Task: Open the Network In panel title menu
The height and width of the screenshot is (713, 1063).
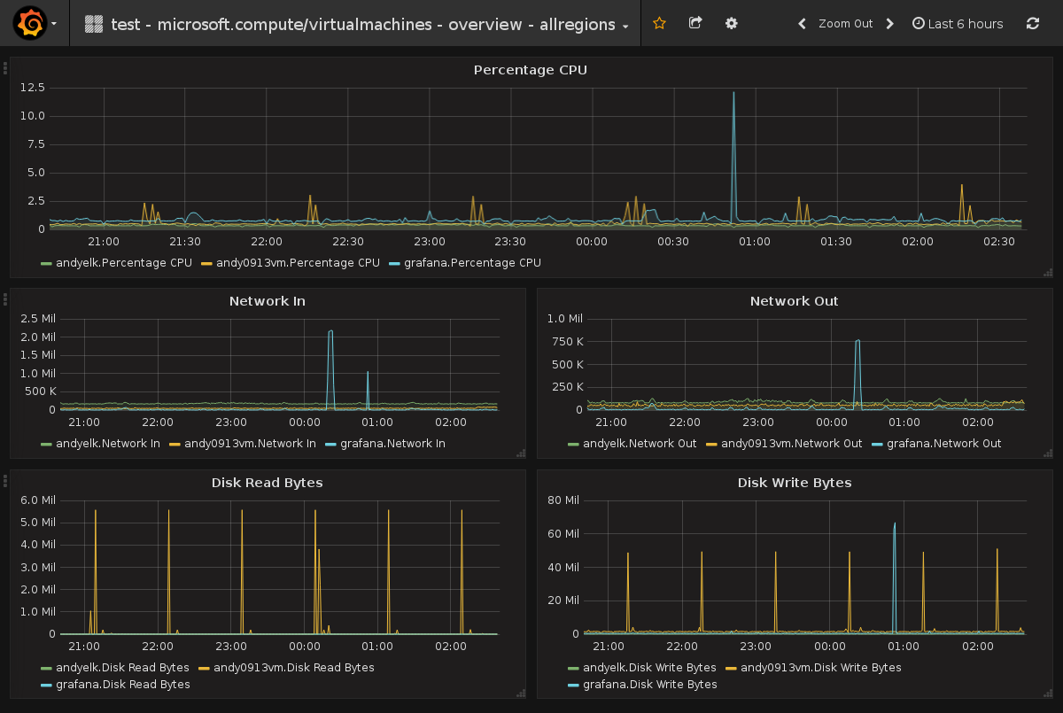Action: tap(267, 301)
